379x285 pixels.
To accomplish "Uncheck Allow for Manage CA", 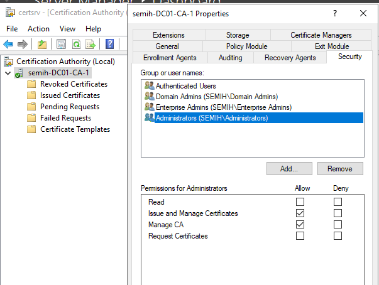I will [300, 225].
